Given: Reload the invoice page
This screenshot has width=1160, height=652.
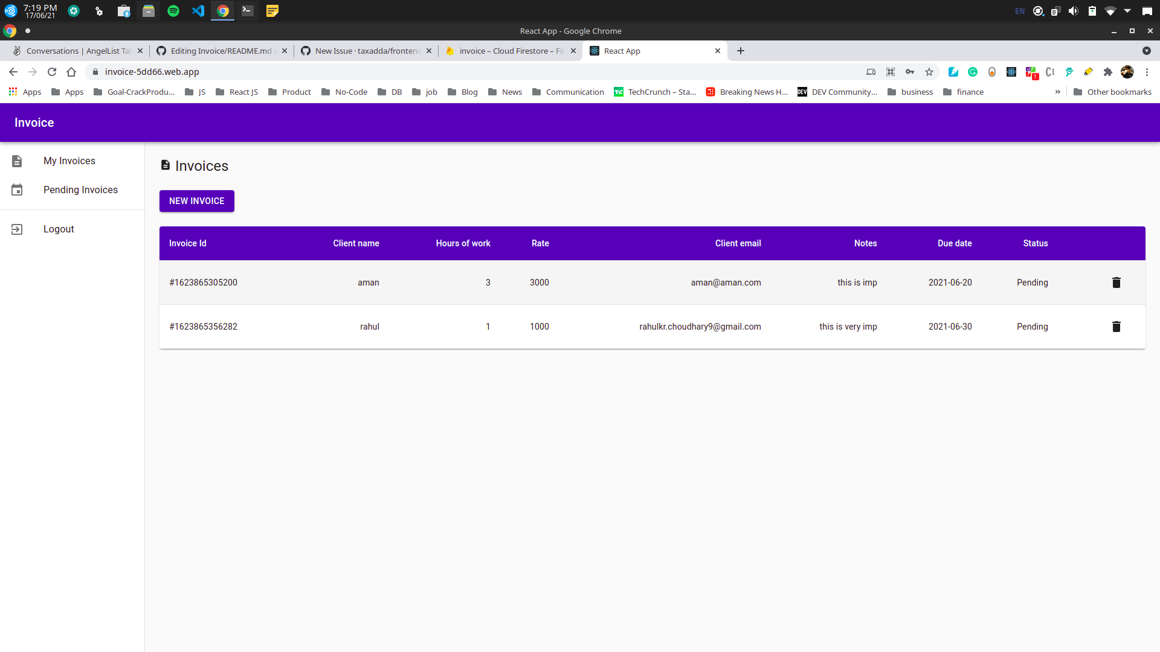Looking at the screenshot, I should point(52,72).
